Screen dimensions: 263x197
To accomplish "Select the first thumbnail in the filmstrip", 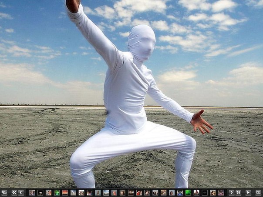I will coord(32,192).
